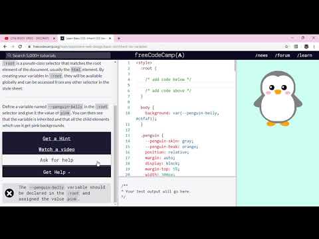This screenshot has width=319, height=239.
Task: Click the failed test X icon
Action: pyautogui.click(x=9, y=193)
